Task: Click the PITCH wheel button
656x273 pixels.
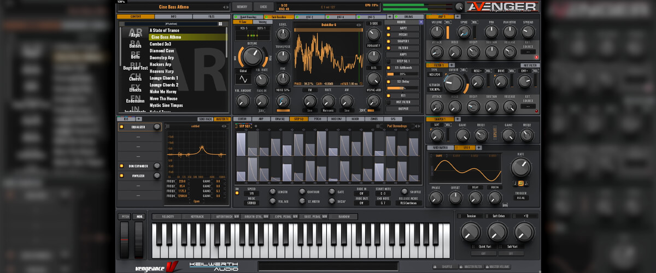Action: coord(125,217)
